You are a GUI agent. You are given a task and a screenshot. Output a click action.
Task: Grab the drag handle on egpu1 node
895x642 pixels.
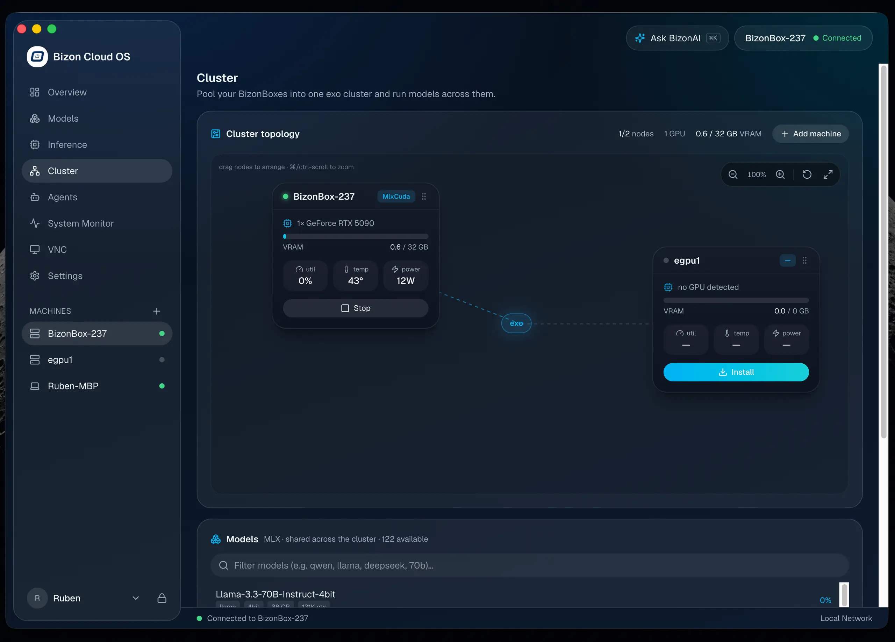[x=805, y=261]
